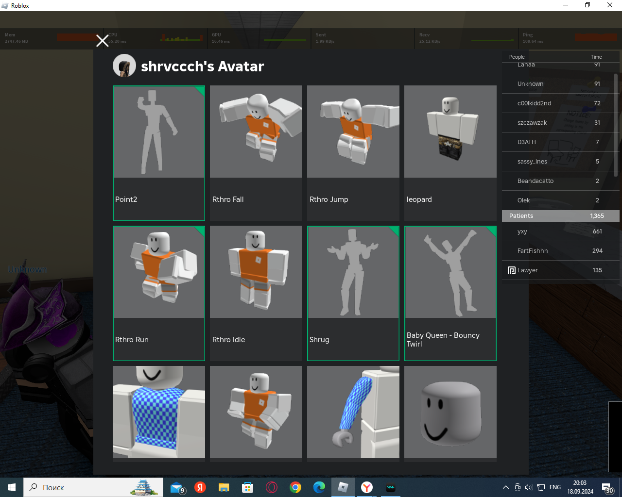622x497 pixels.
Task: Open Yandex icon in taskbar
Action: tap(200, 487)
